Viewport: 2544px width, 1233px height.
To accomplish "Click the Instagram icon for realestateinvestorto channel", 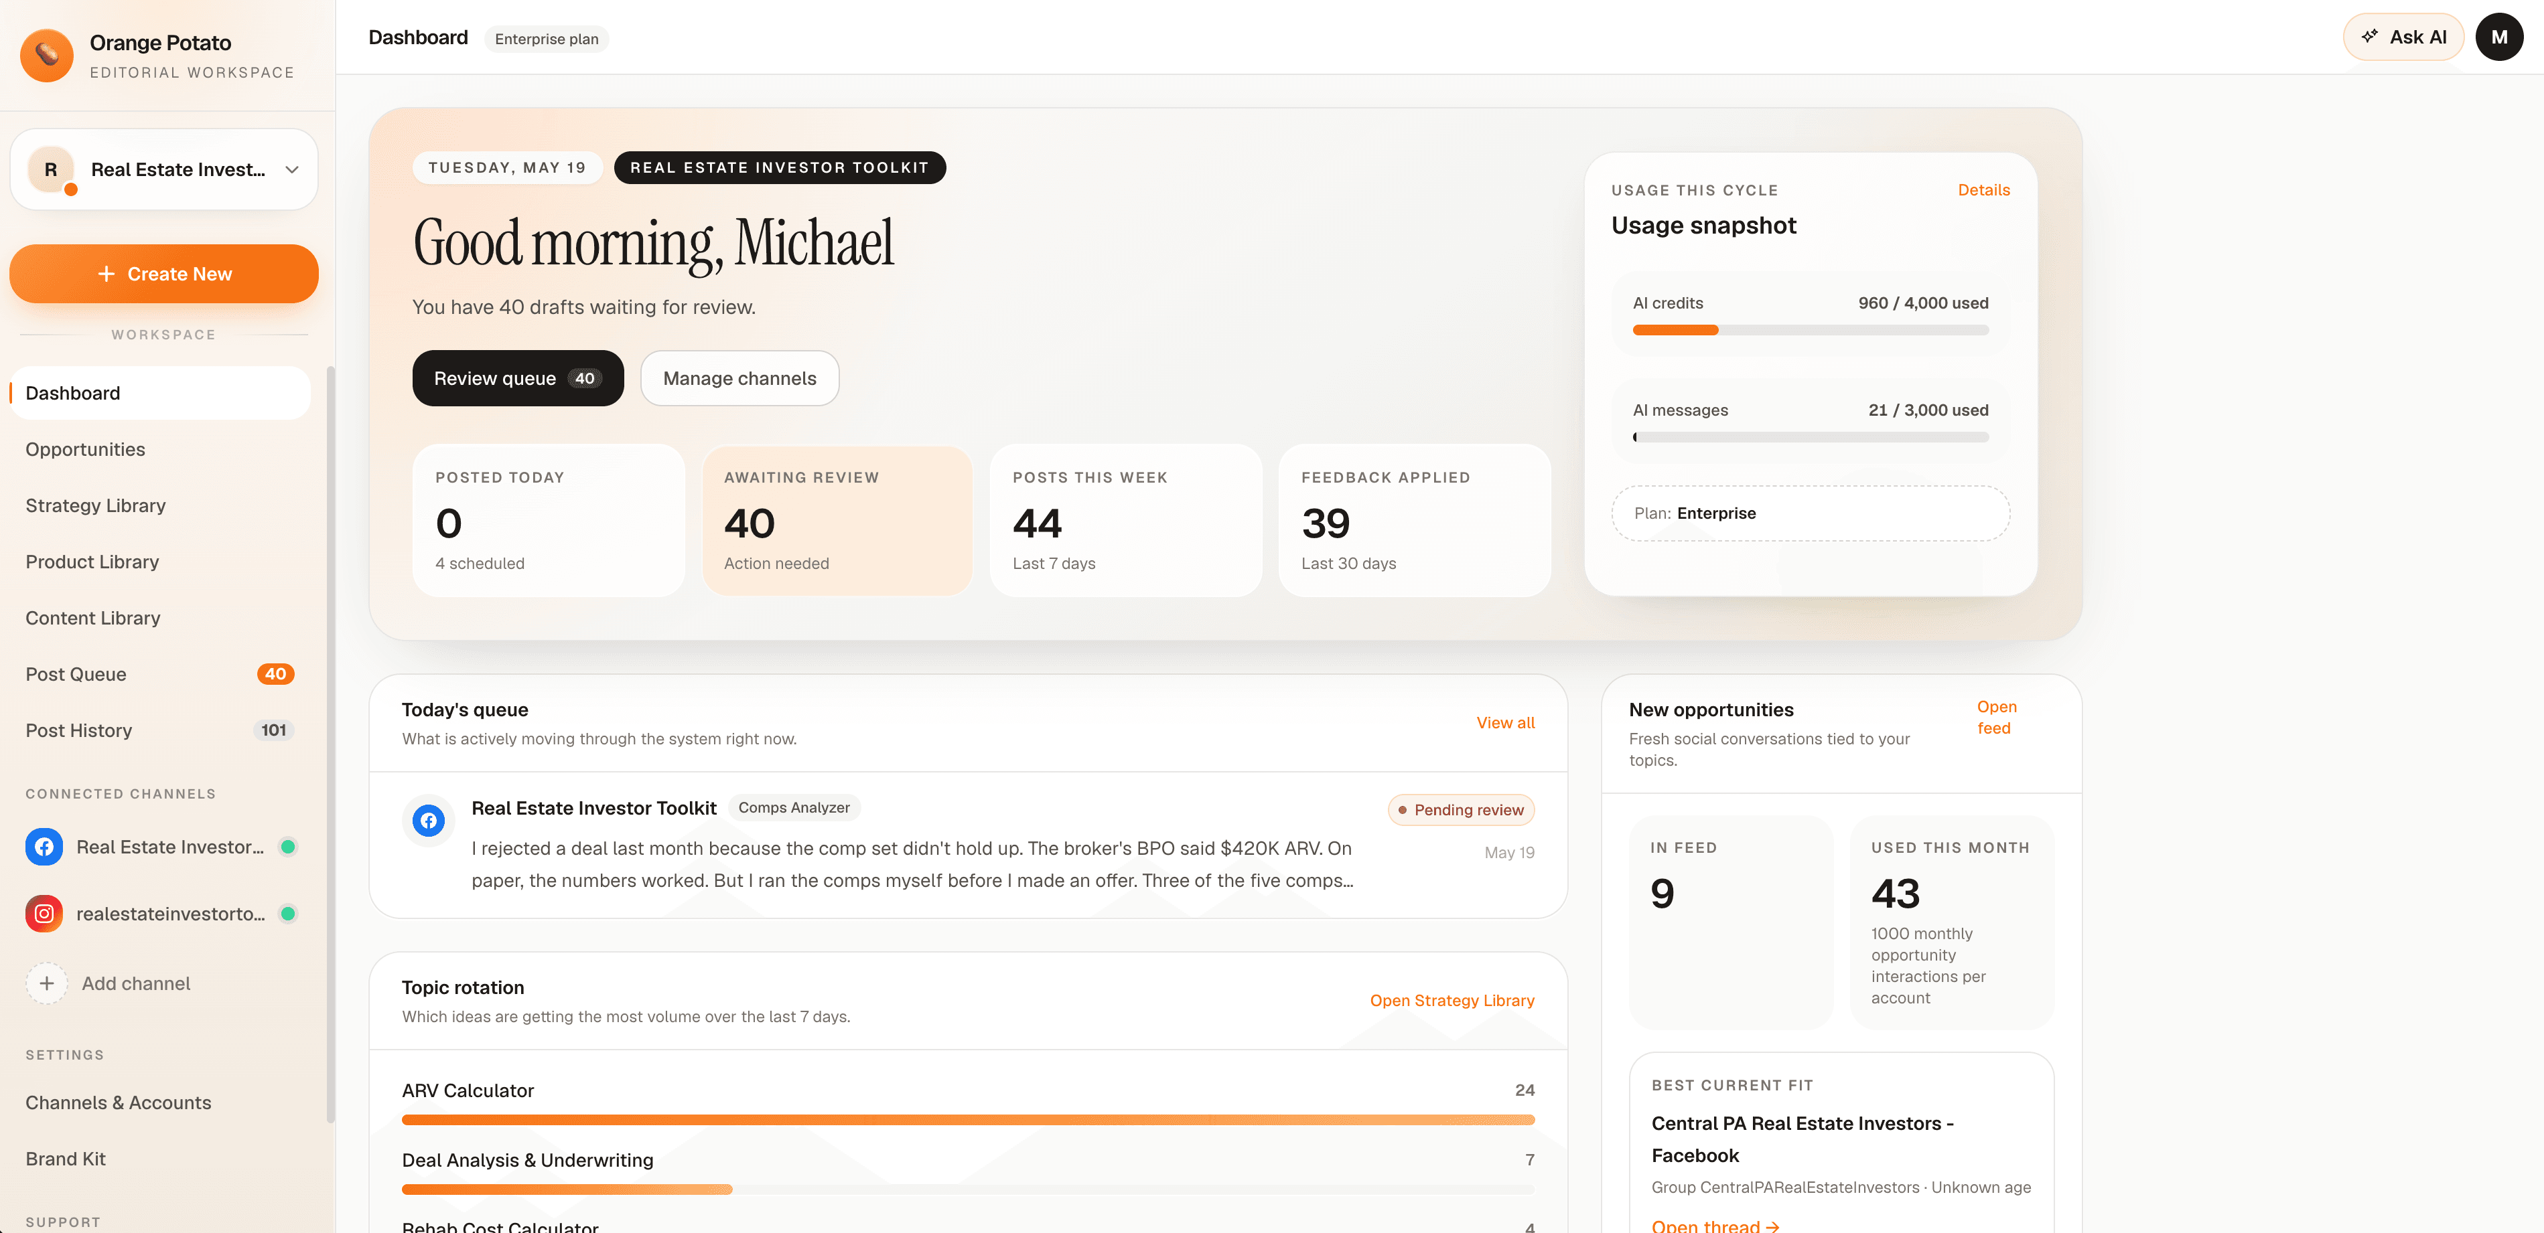I will tap(44, 914).
